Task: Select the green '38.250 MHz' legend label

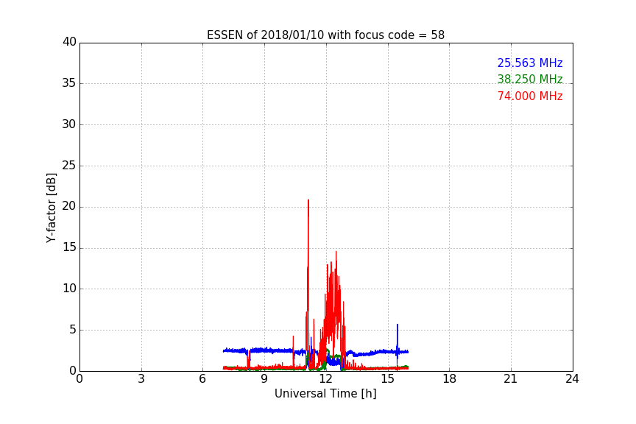Action: (530, 79)
